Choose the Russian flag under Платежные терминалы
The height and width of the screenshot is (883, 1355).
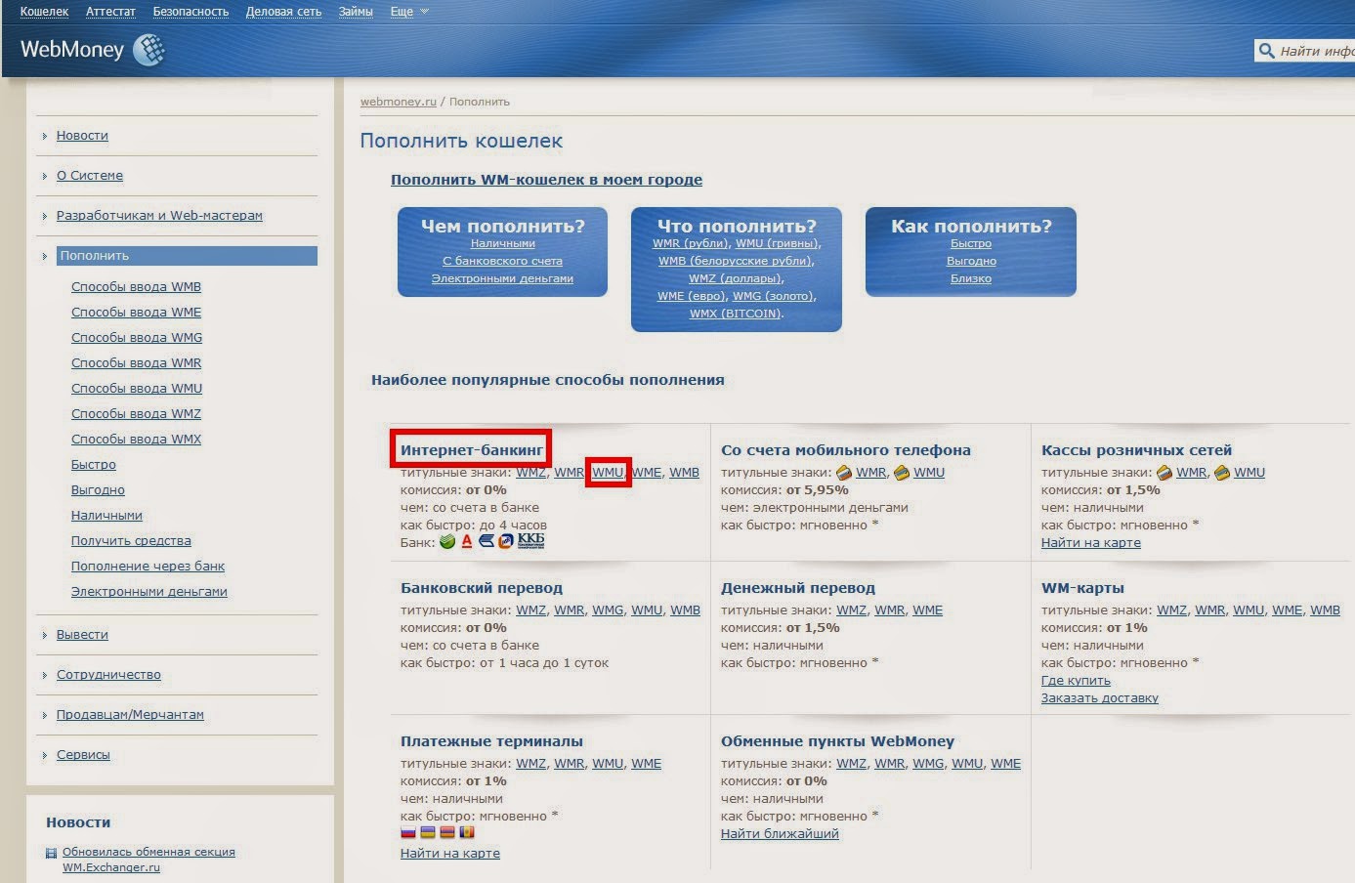coord(408,832)
